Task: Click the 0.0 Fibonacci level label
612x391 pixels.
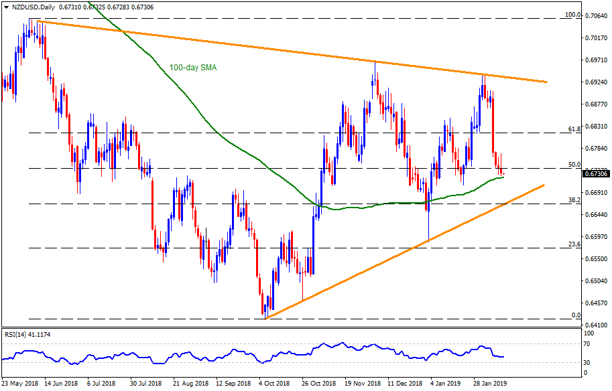Action: [575, 315]
